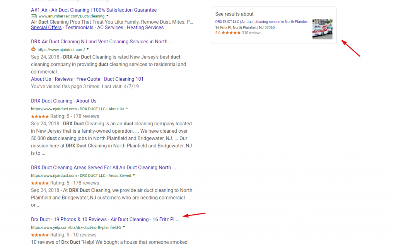This screenshot has width=396, height=246.
Task: Open the Reviews sitelink
Action: pyautogui.click(x=64, y=79)
